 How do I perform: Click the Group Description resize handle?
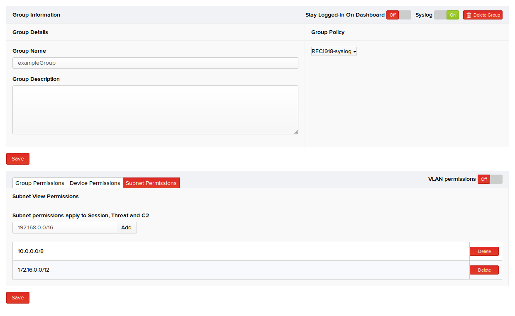point(296,132)
